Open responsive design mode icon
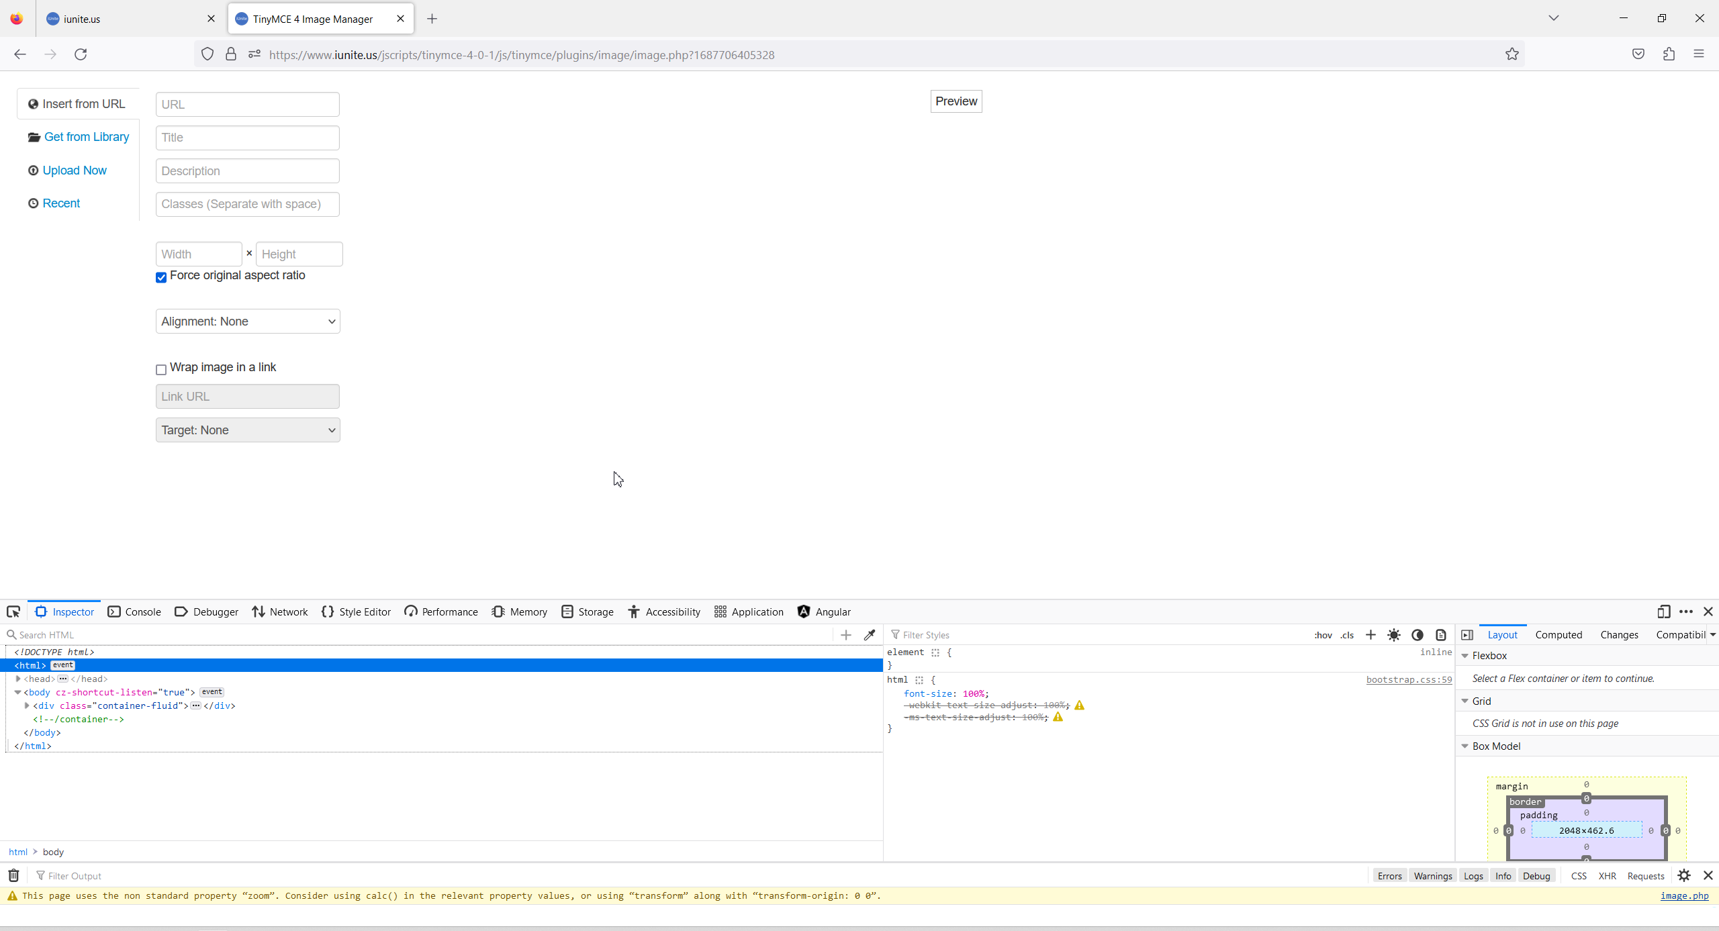This screenshot has height=931, width=1719. (1663, 611)
